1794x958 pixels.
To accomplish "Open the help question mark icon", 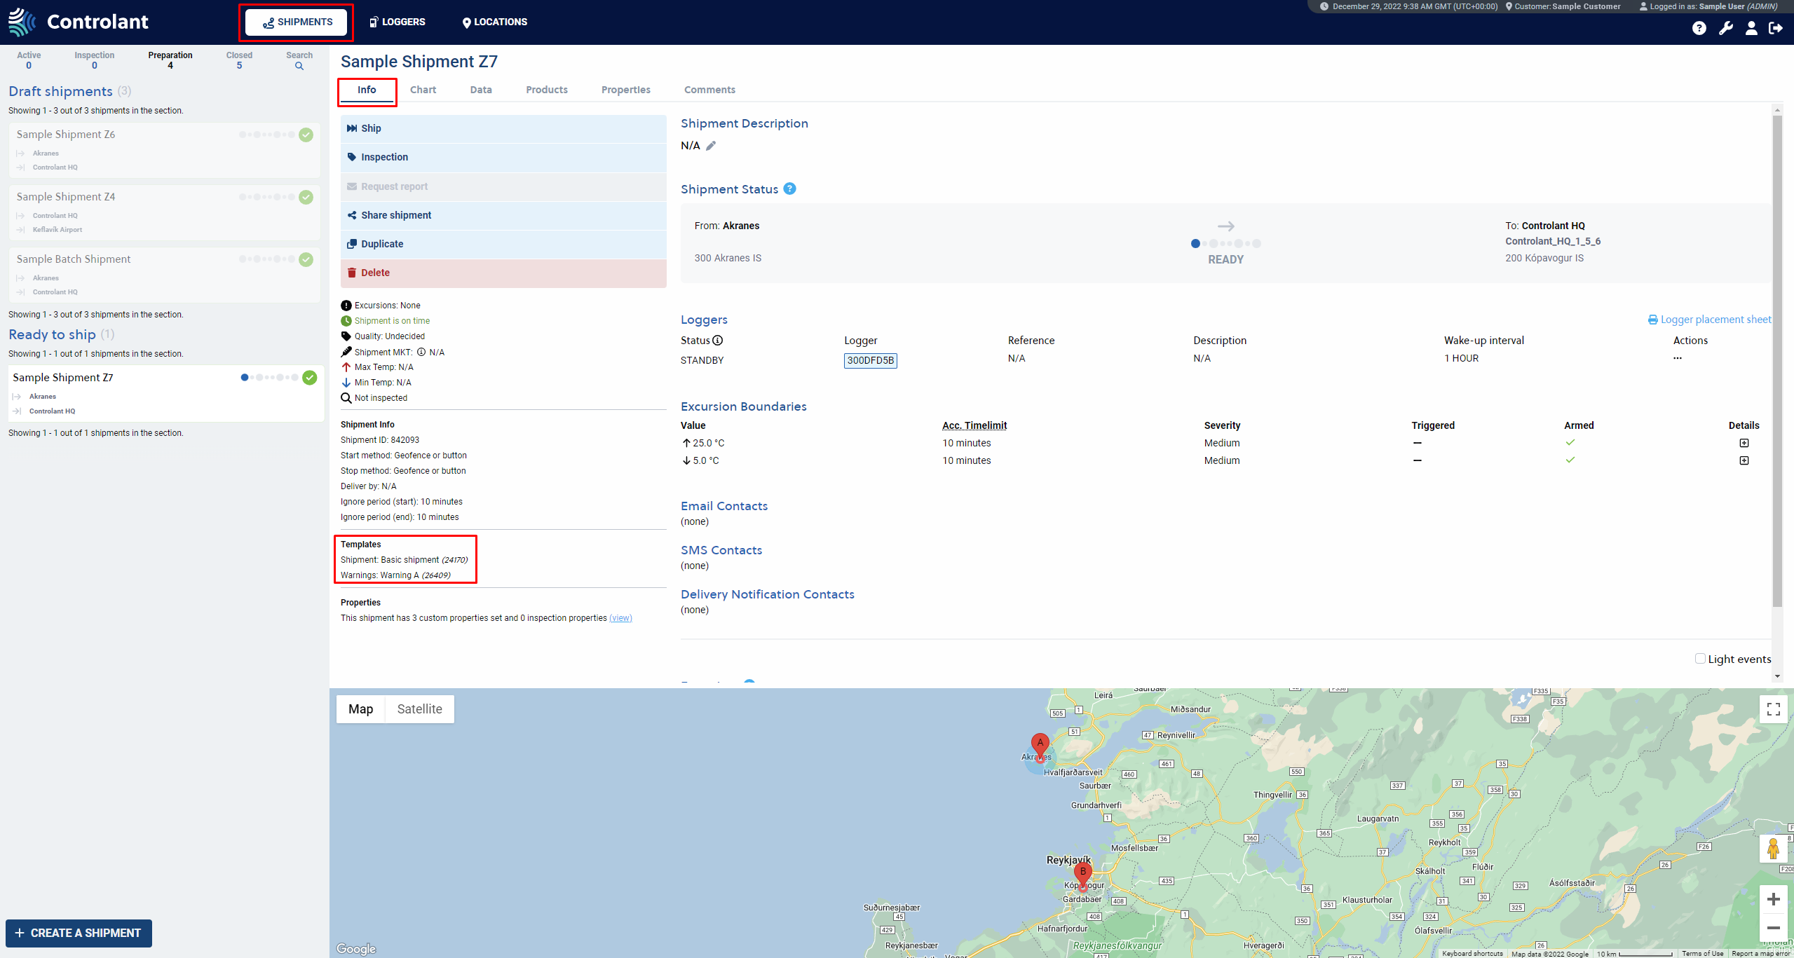I will click(x=1699, y=28).
